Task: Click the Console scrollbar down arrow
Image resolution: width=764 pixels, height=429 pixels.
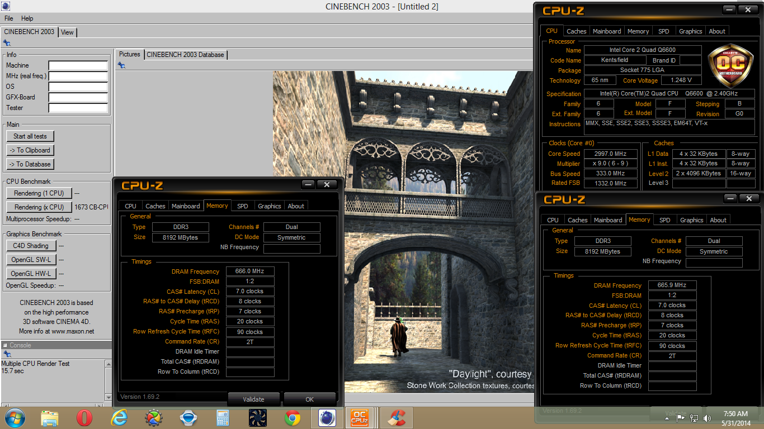Action: (x=109, y=397)
